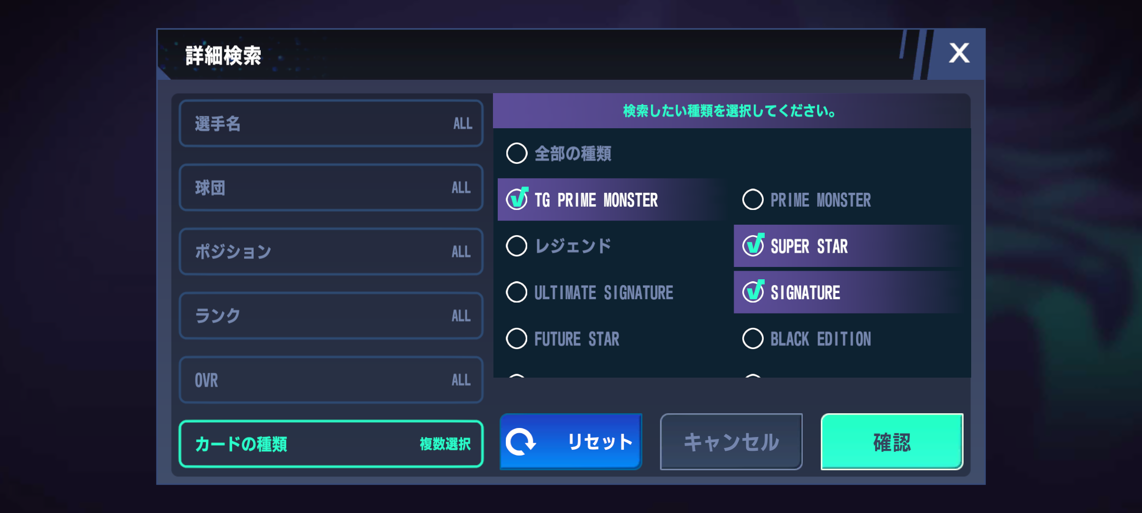Select the BLACK EDITION option
The width and height of the screenshot is (1142, 513).
coord(753,339)
